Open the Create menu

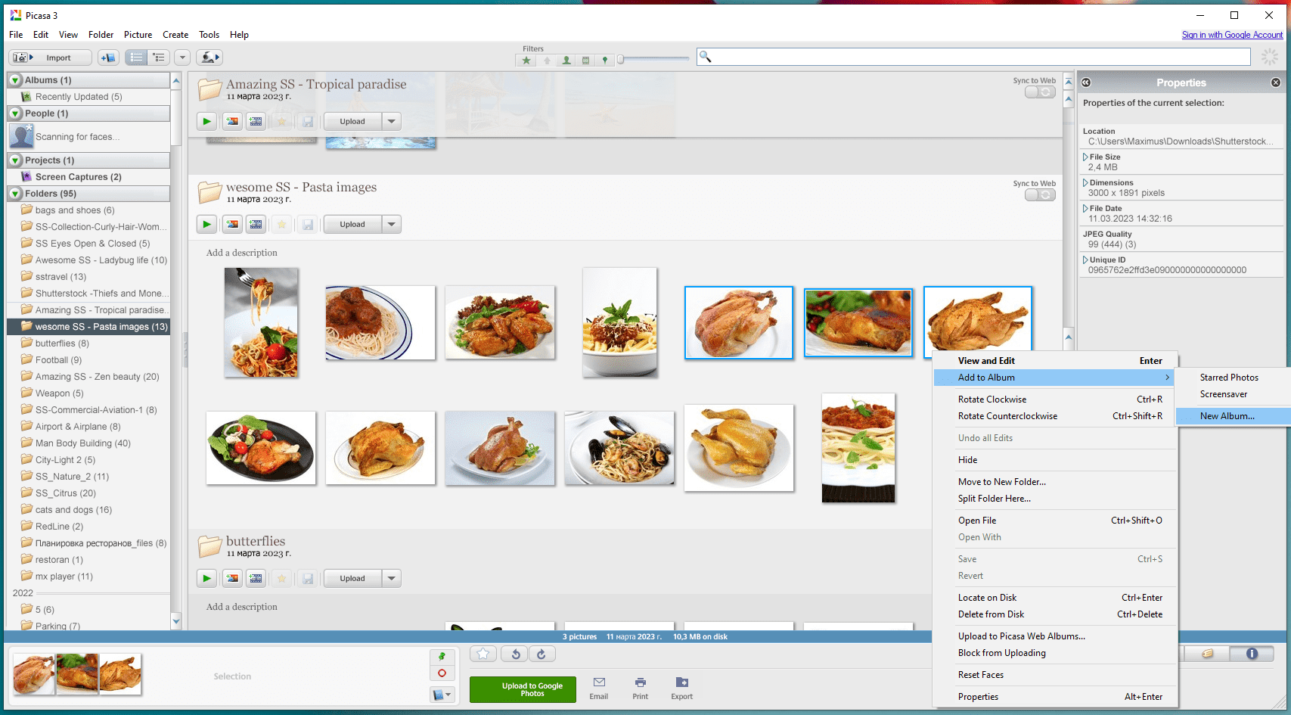[x=175, y=35]
